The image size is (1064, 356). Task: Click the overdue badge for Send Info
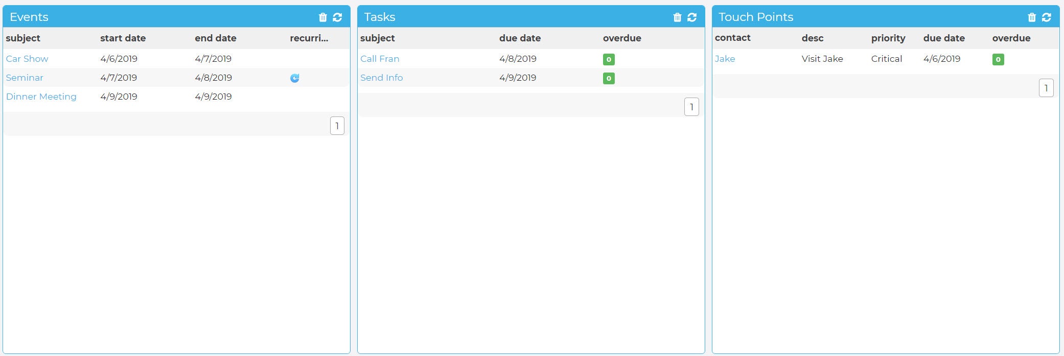pos(609,78)
